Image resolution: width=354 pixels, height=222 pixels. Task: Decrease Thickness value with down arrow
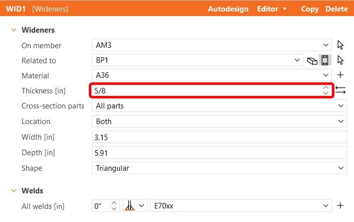[x=326, y=93]
